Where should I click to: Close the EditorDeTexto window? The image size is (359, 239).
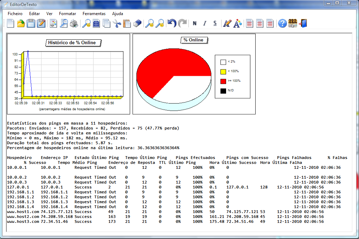tap(349, 3)
